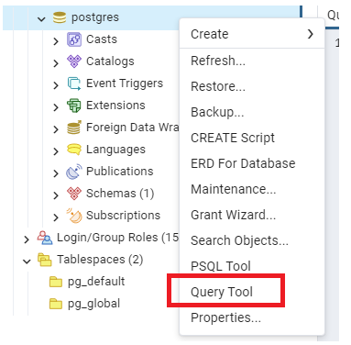Collapse the postgres database node
The height and width of the screenshot is (345, 351).
[x=41, y=19]
